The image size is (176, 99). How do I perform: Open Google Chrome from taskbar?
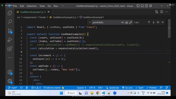pyautogui.click(x=98, y=93)
